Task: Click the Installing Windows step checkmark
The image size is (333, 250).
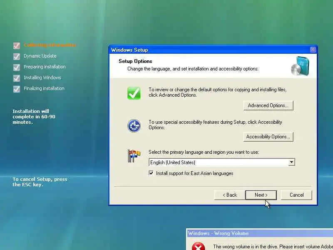Action: pos(17,78)
